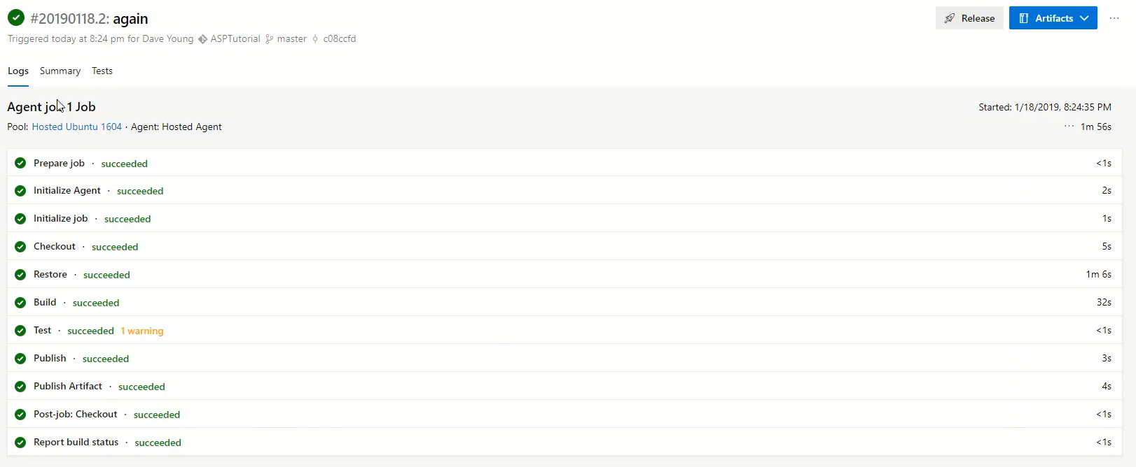Image resolution: width=1136 pixels, height=467 pixels.
Task: Open the Publish Artifact step log
Action: click(564, 386)
